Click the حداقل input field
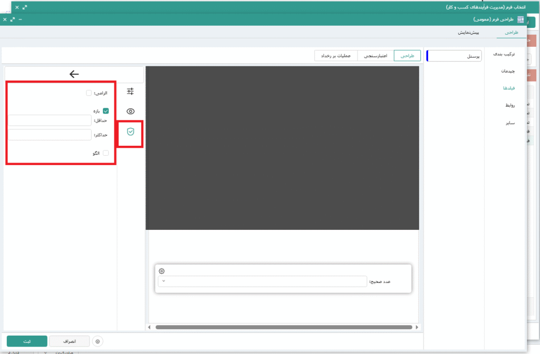 tap(50, 120)
